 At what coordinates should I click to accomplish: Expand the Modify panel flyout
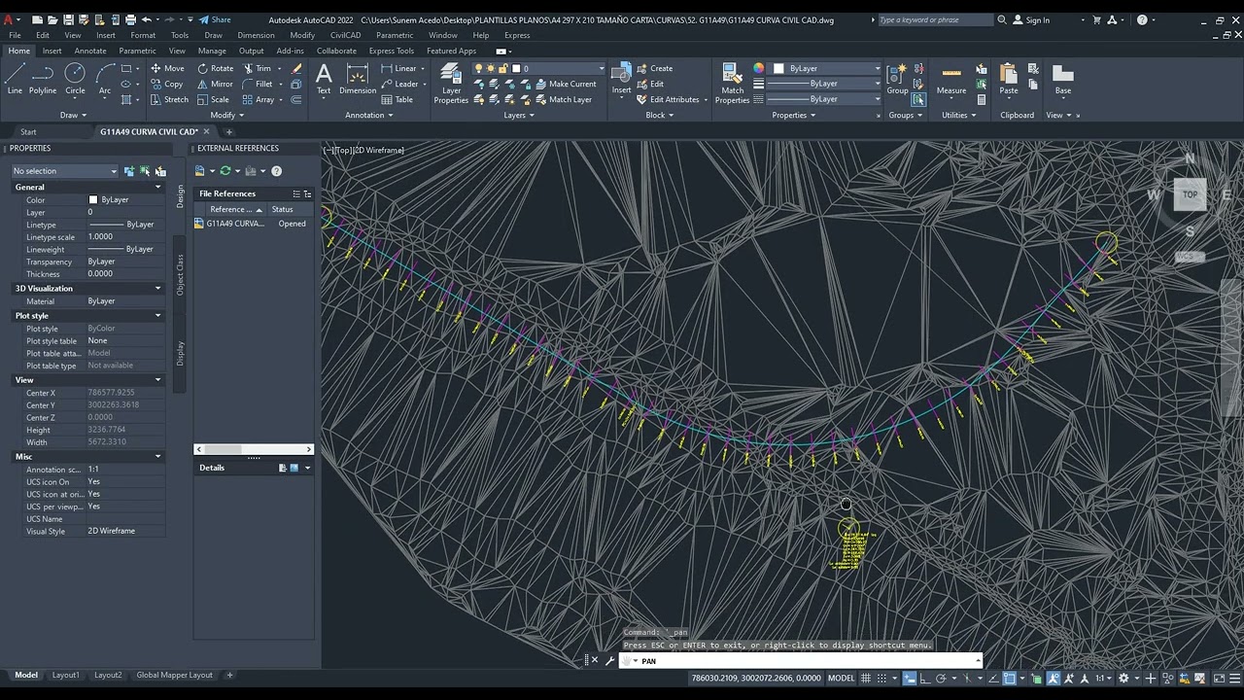coord(227,115)
